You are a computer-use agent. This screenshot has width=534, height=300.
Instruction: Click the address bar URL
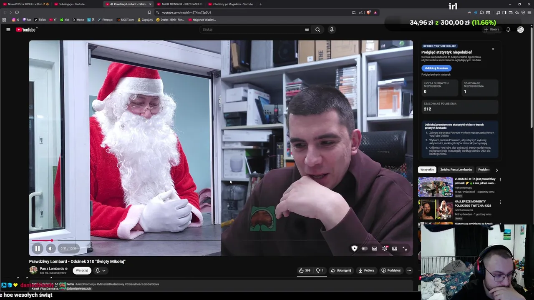tap(186, 12)
